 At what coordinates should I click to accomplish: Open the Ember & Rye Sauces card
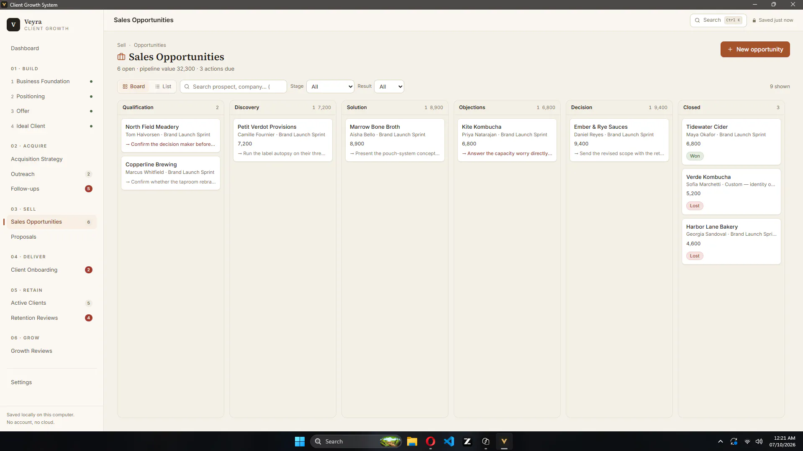[619, 140]
